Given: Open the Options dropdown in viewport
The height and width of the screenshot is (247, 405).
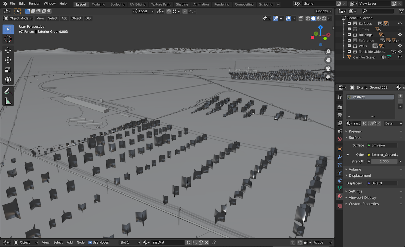Looking at the screenshot, I should click(x=324, y=11).
